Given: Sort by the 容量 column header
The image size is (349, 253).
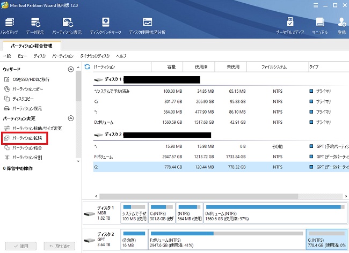Looking at the screenshot, I should click(x=167, y=66).
